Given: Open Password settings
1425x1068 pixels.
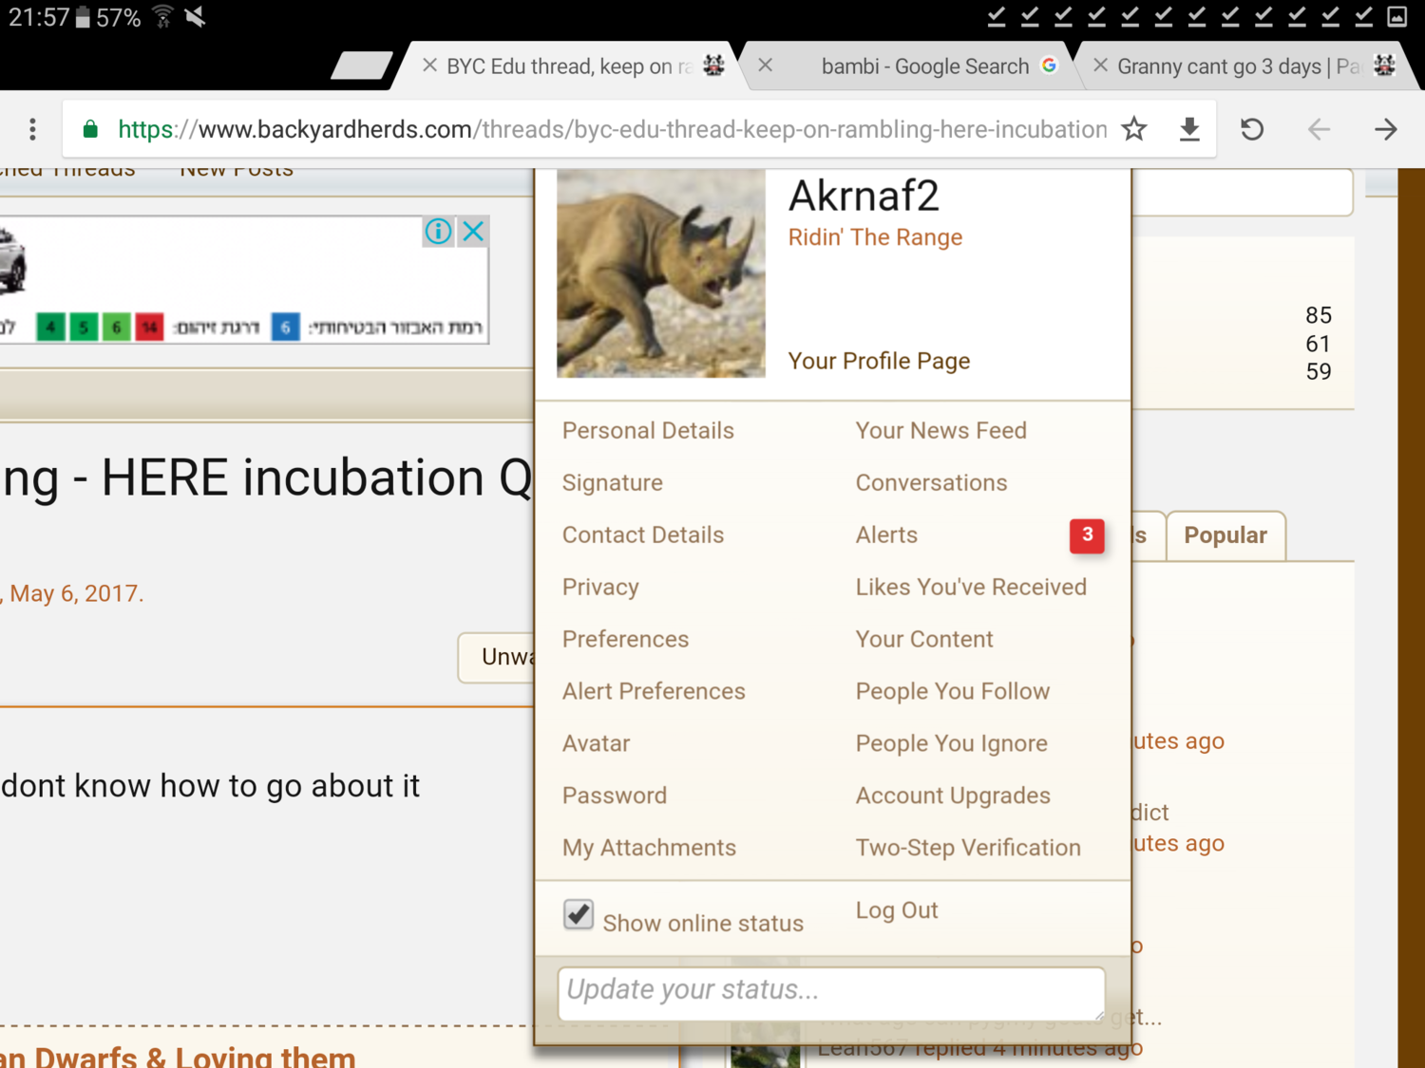Looking at the screenshot, I should coord(615,796).
